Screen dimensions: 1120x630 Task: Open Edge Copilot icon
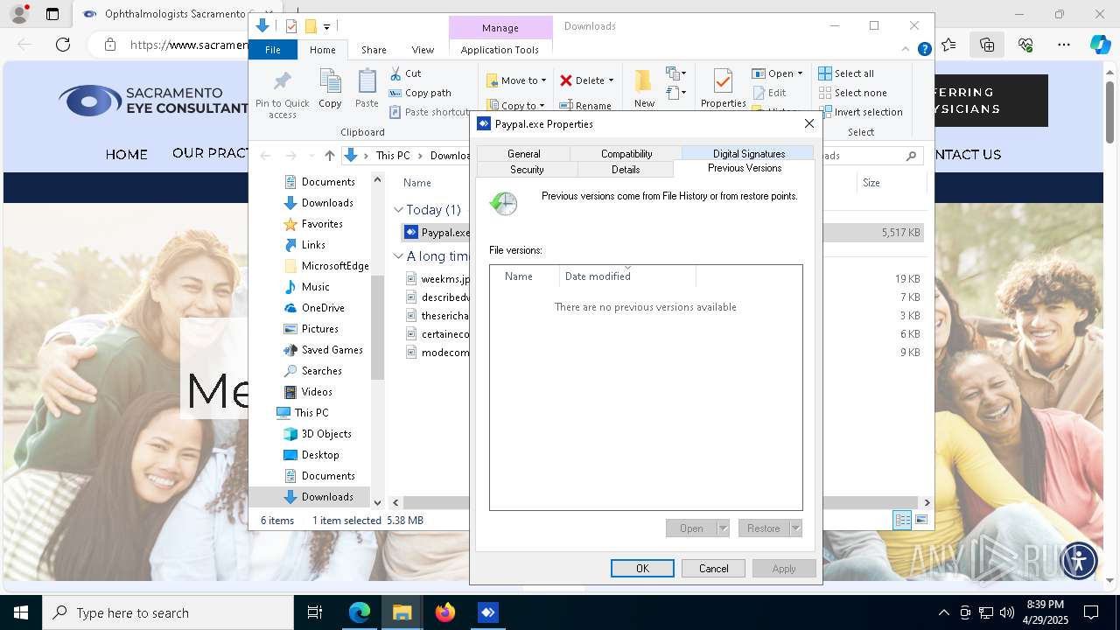pos(1100,45)
